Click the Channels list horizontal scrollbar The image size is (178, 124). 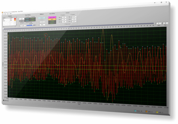[9, 26]
